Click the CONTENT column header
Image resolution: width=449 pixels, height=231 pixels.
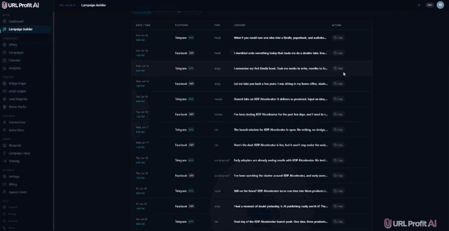point(240,25)
